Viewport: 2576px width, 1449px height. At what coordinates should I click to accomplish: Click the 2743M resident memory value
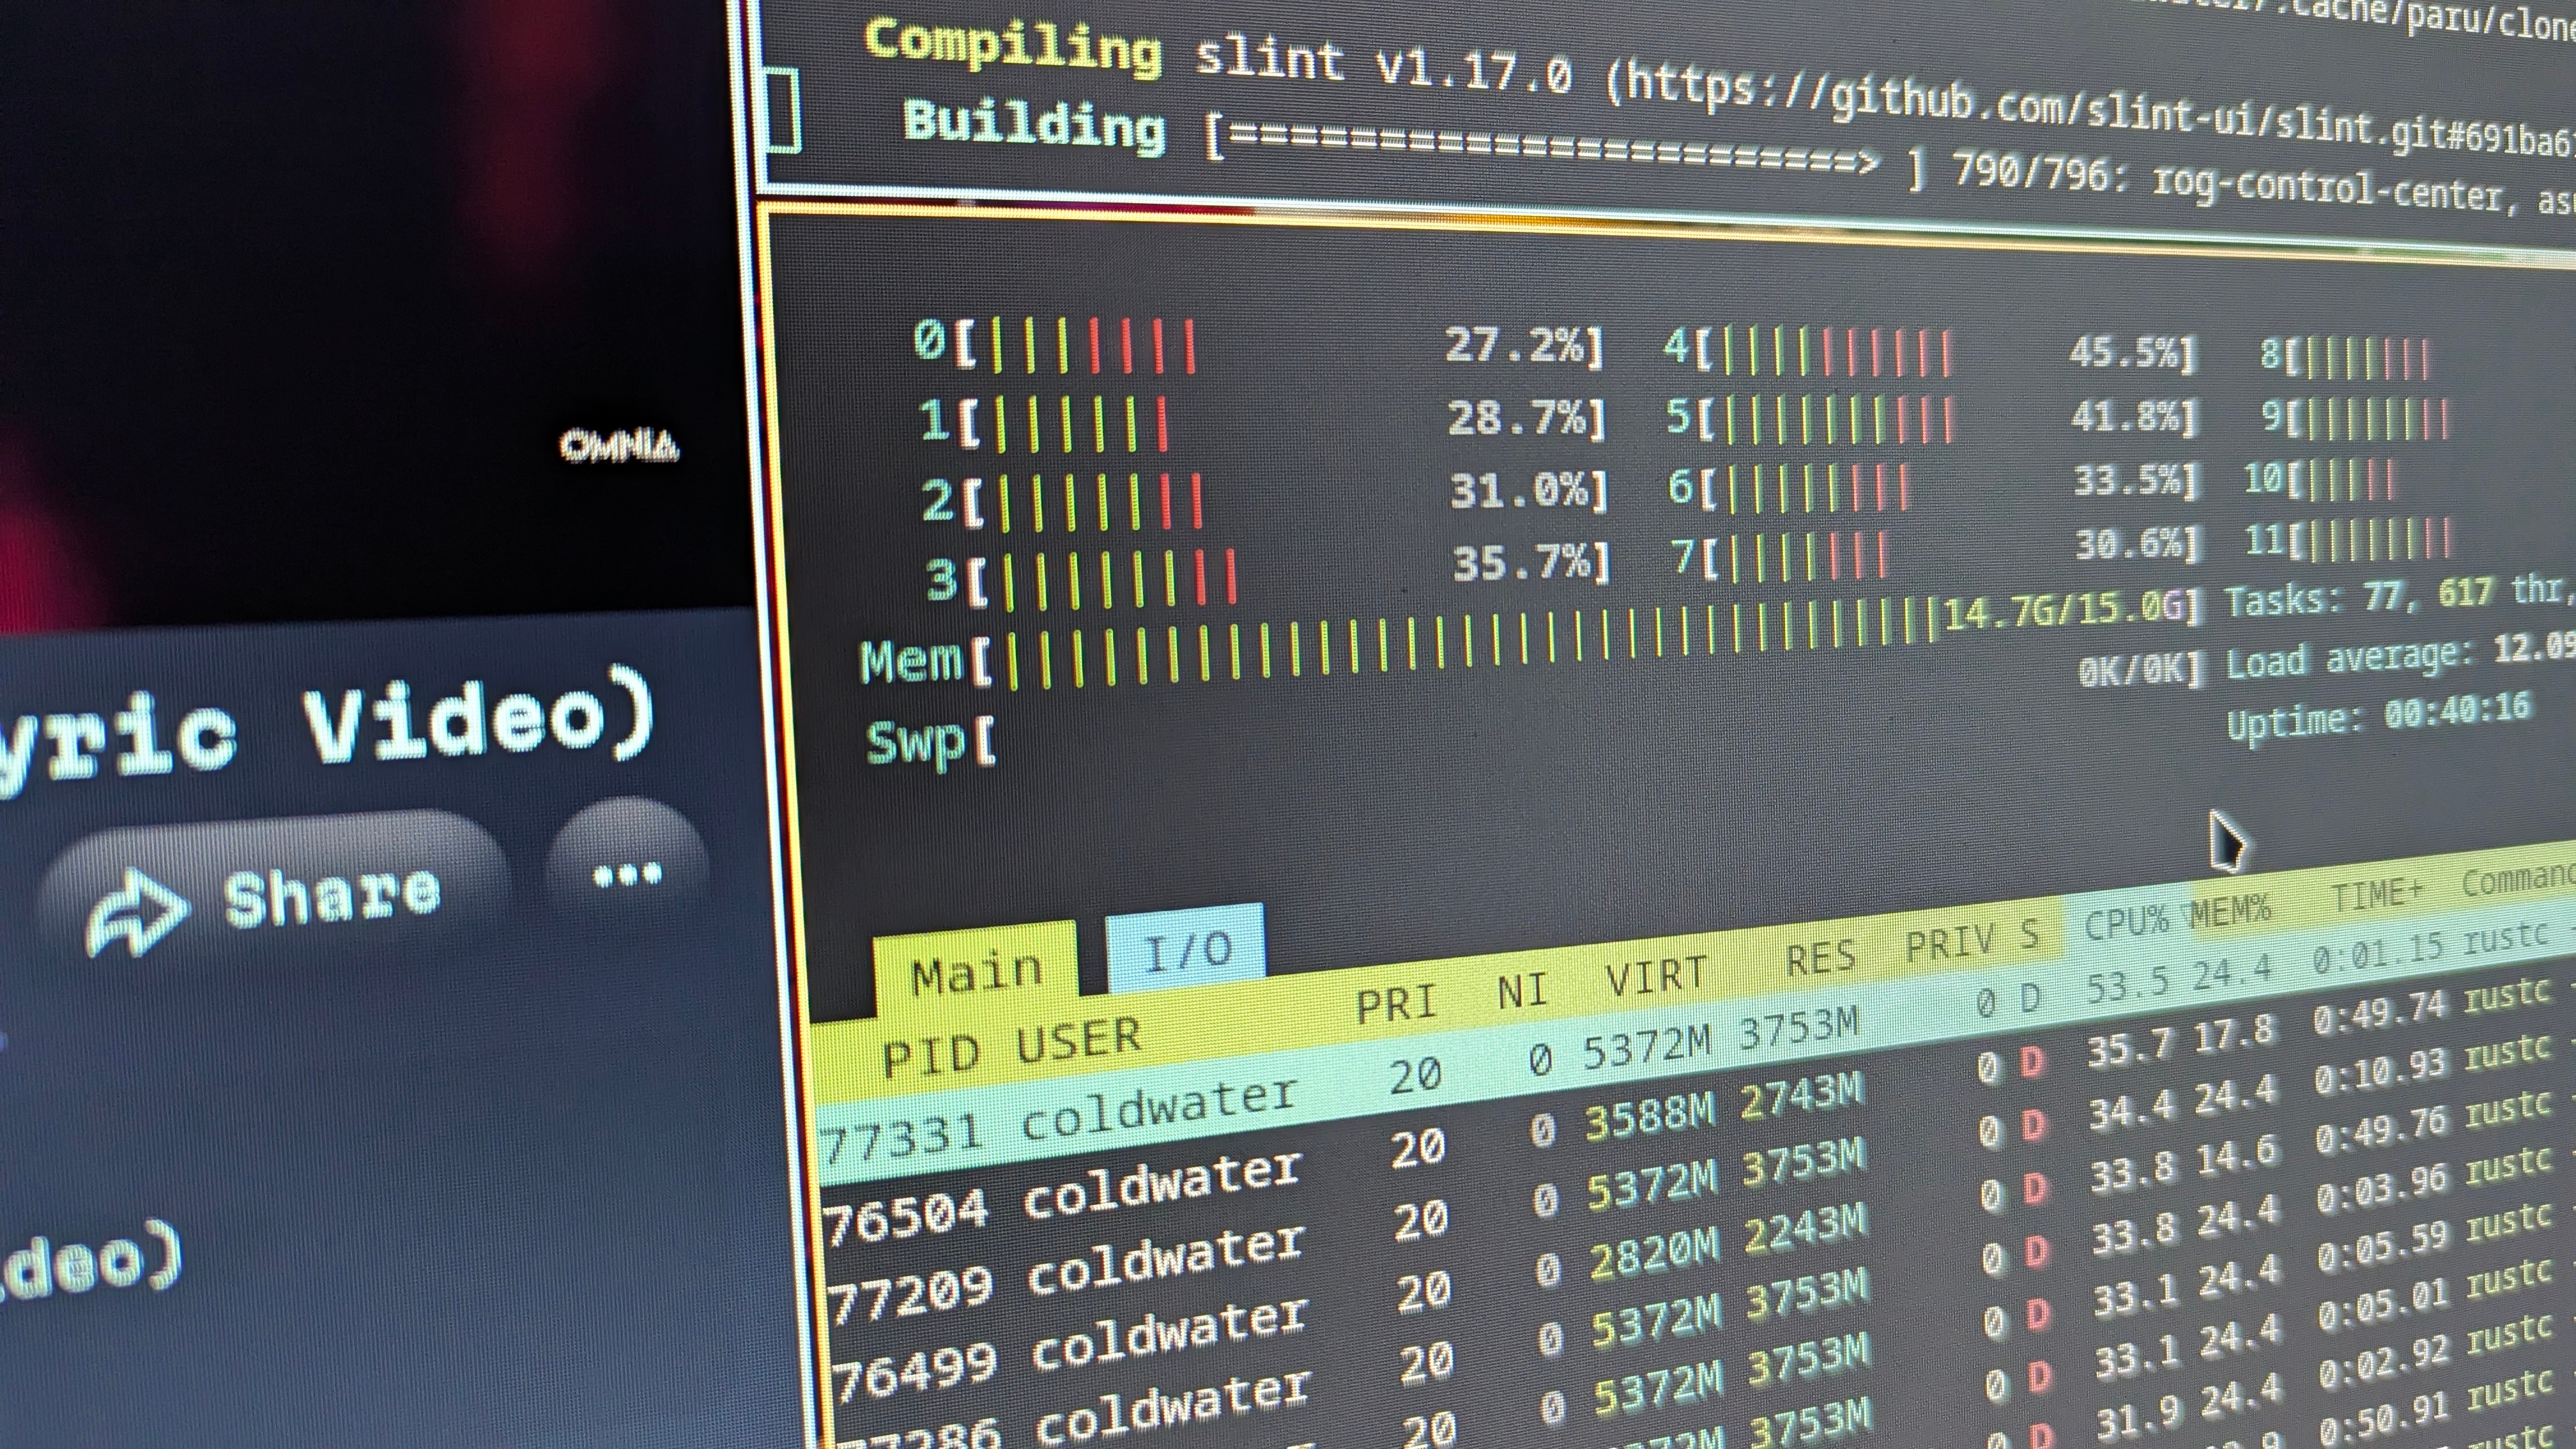1802,1096
